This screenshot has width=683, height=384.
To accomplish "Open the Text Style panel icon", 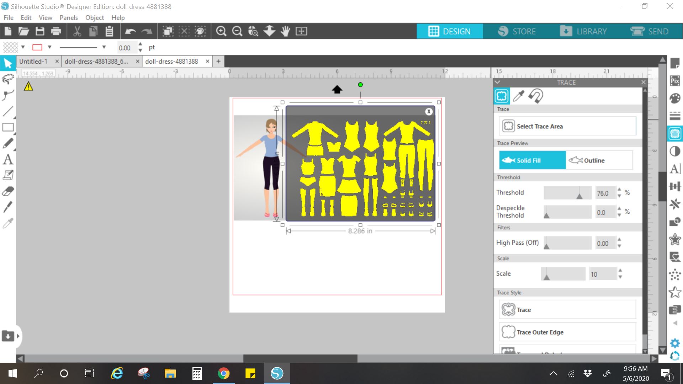I will pos(675,169).
